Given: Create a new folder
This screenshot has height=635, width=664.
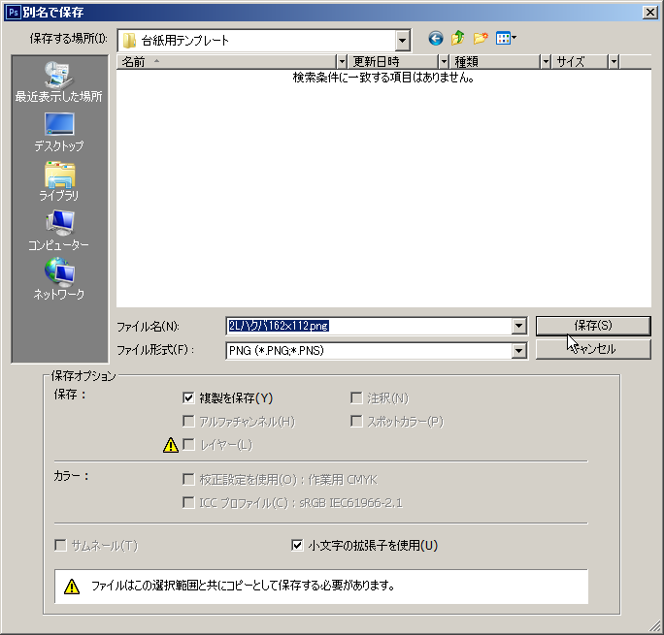Looking at the screenshot, I should [481, 39].
